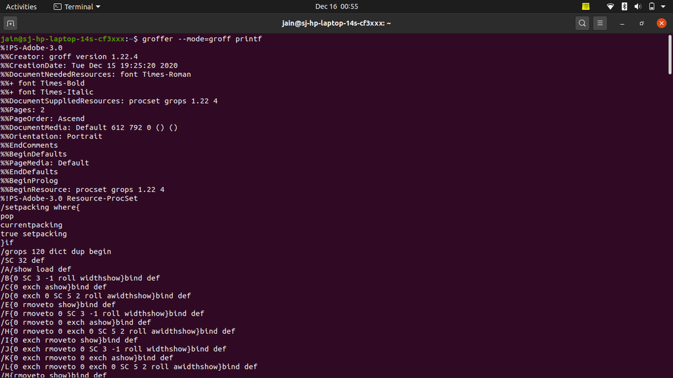Click the window title jain@sj-hp-laptop-14s-cf3xxx
The width and height of the screenshot is (673, 378).
coord(336,23)
